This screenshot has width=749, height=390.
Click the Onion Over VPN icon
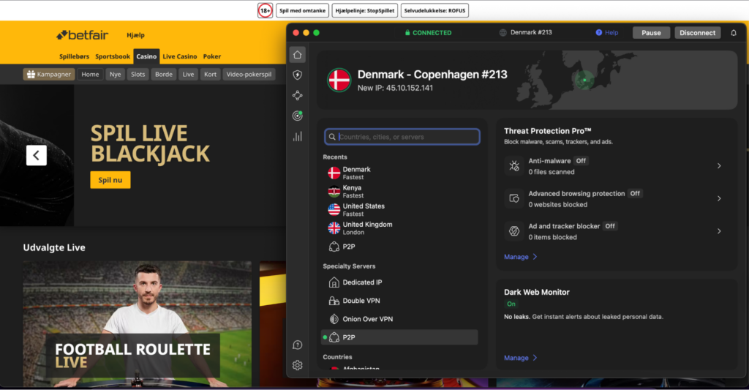click(334, 319)
